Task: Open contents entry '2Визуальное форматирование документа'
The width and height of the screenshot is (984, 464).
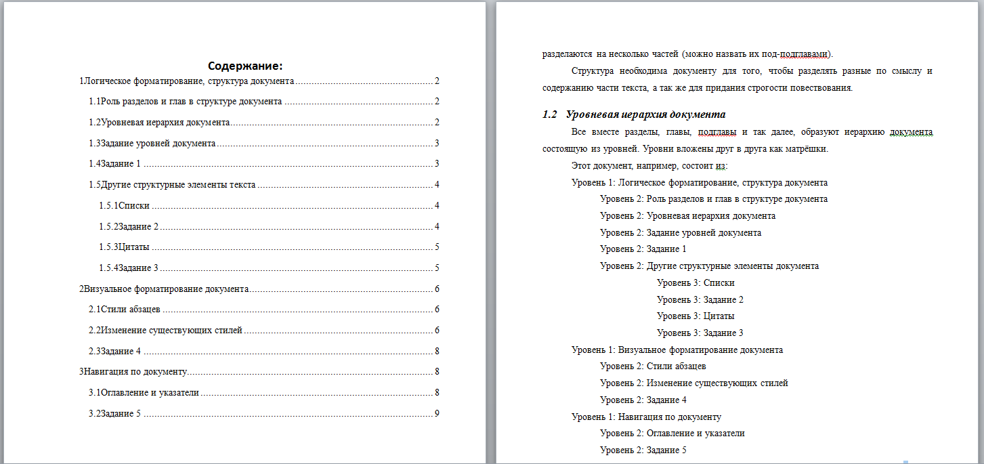Action: pos(261,289)
